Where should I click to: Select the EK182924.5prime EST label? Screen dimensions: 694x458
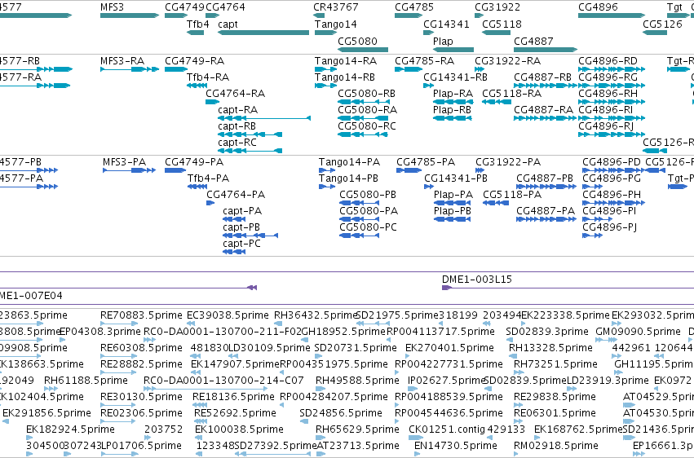70,429
